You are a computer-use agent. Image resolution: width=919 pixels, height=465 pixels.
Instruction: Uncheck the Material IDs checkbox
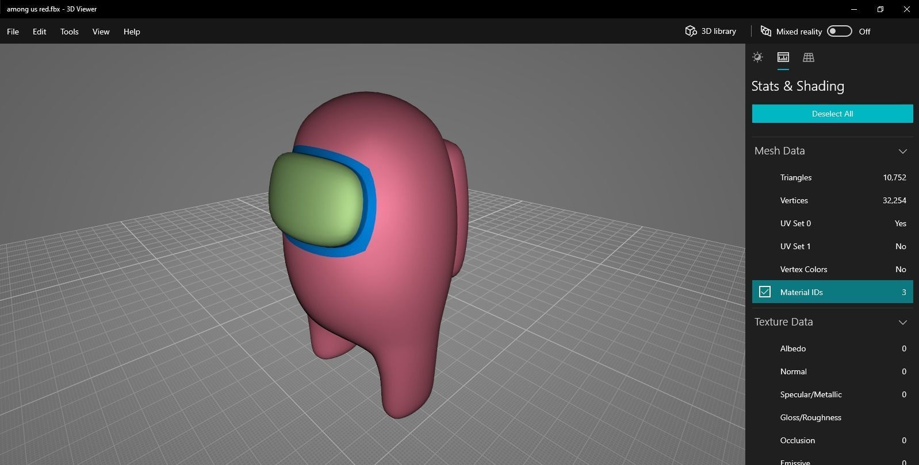[x=764, y=292]
